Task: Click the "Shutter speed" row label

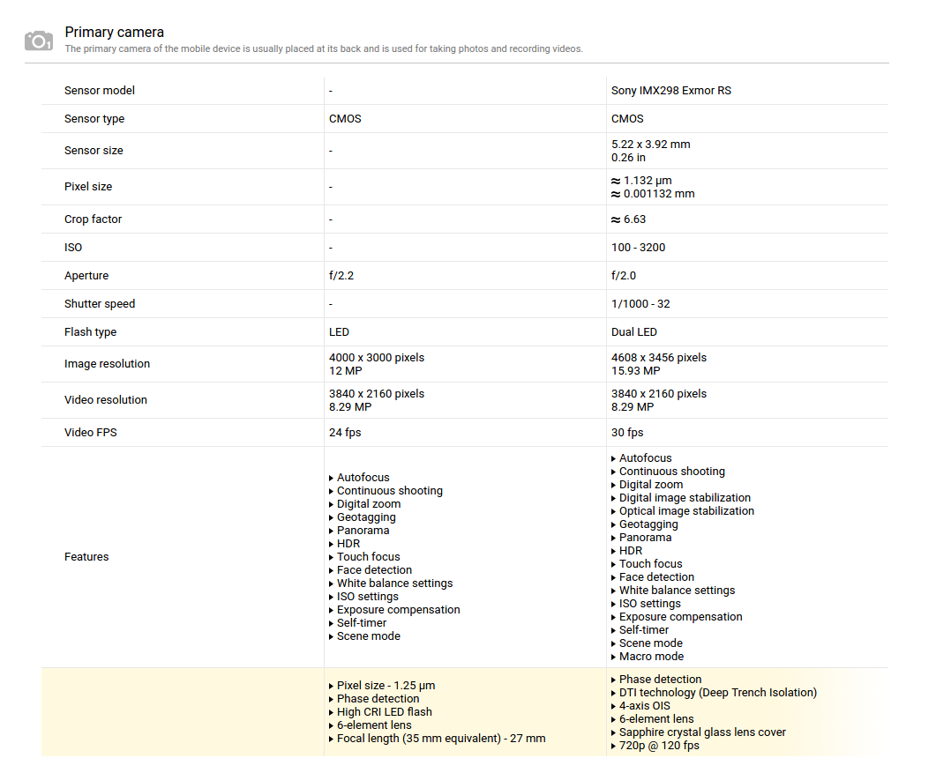Action: (x=100, y=304)
